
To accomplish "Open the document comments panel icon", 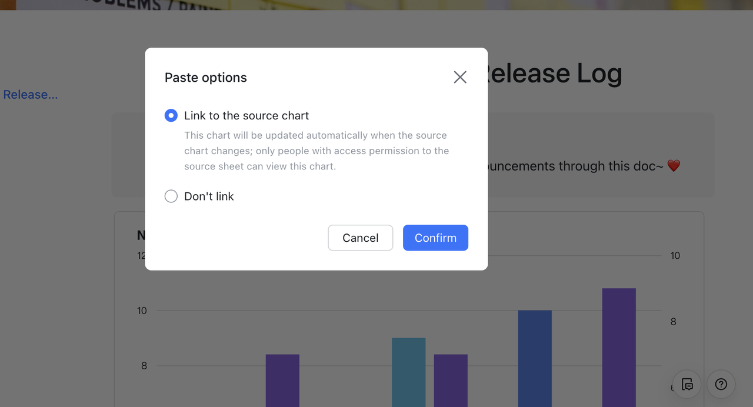I will click(x=687, y=384).
